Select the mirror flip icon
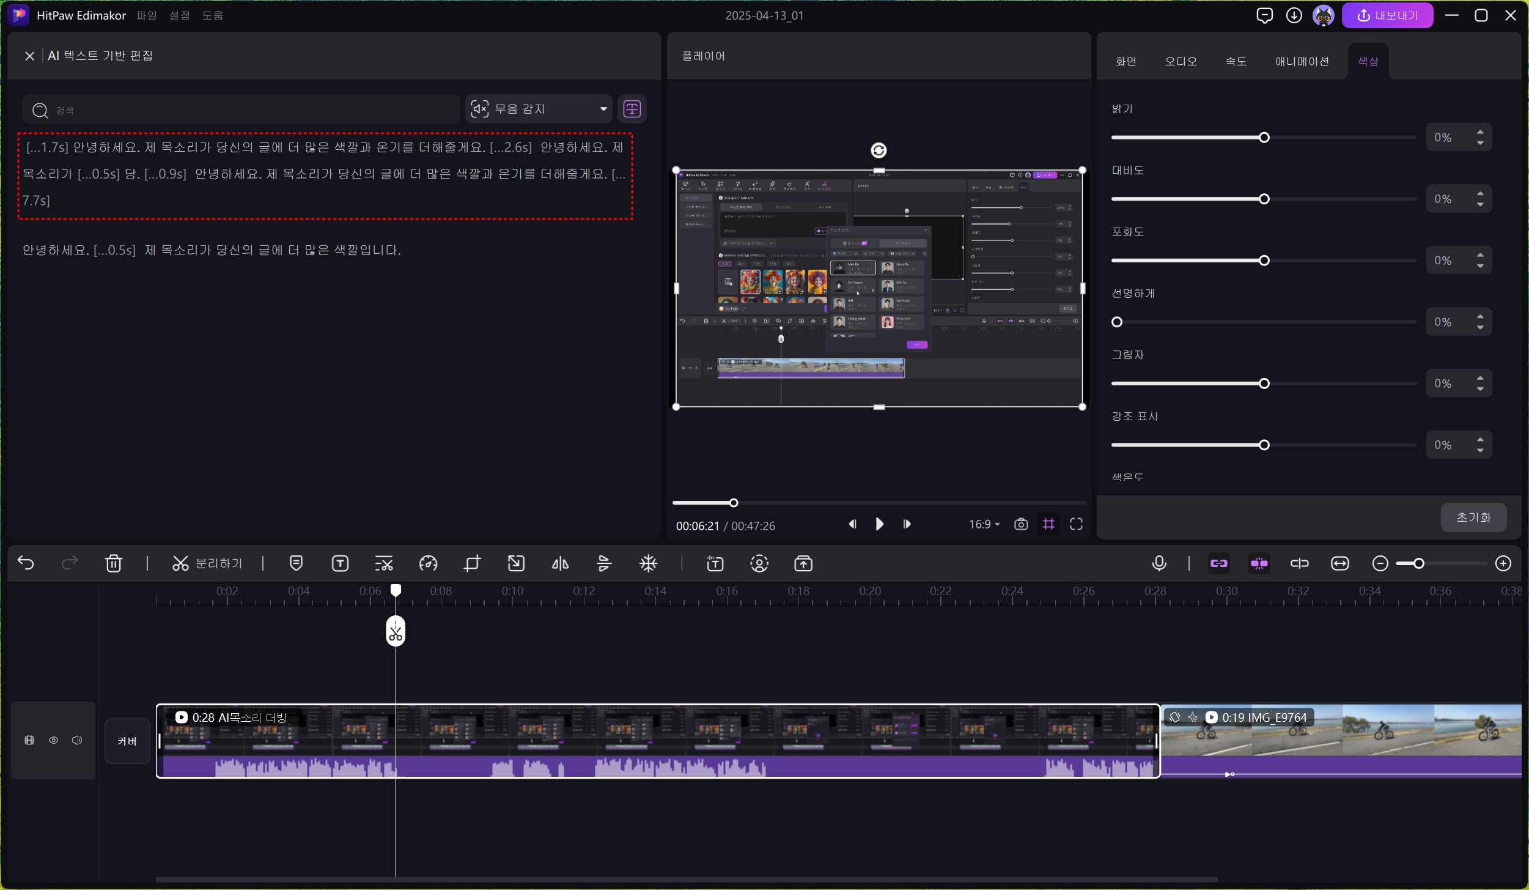This screenshot has width=1529, height=890. click(560, 563)
